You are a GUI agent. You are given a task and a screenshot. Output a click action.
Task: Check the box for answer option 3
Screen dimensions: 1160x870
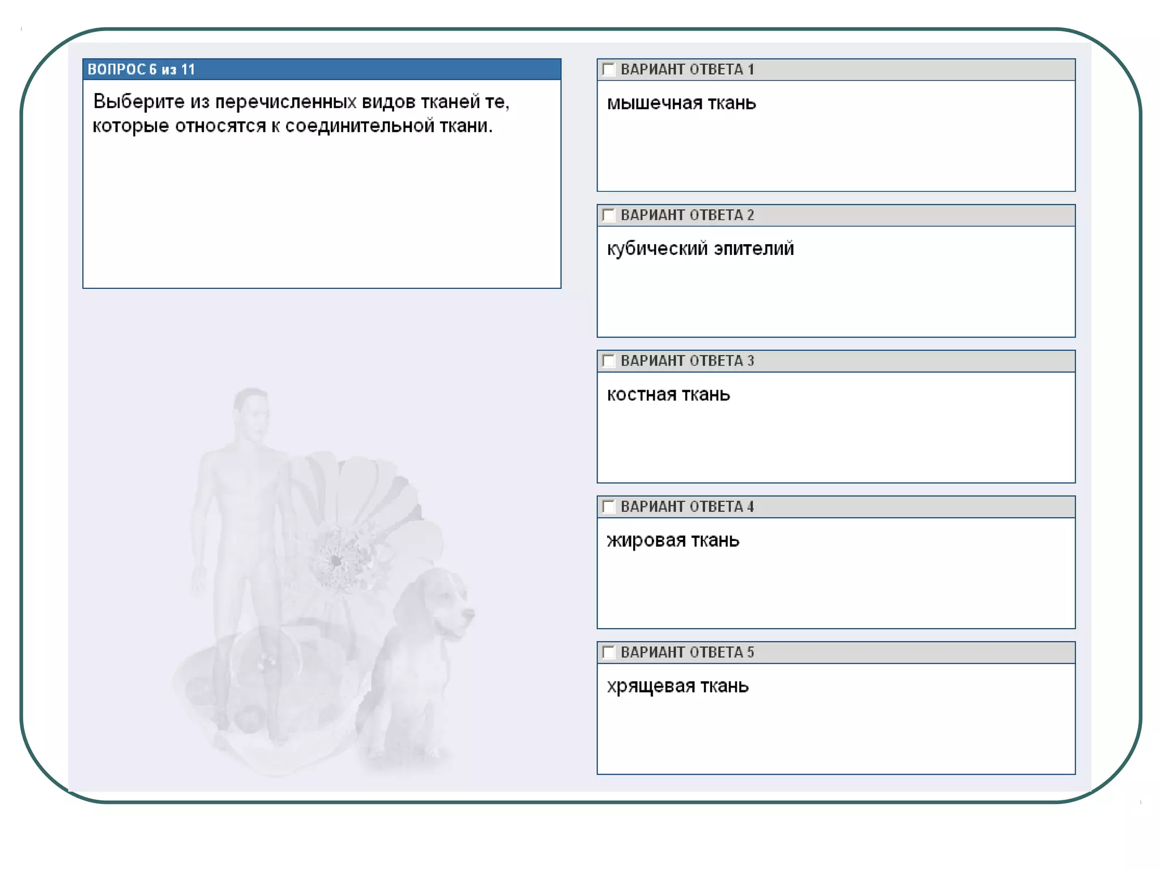608,361
